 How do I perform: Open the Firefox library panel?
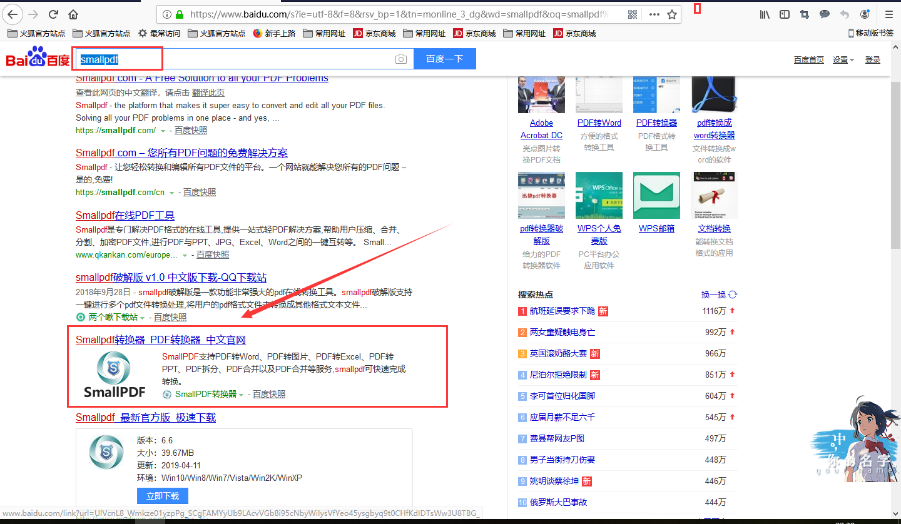click(765, 14)
